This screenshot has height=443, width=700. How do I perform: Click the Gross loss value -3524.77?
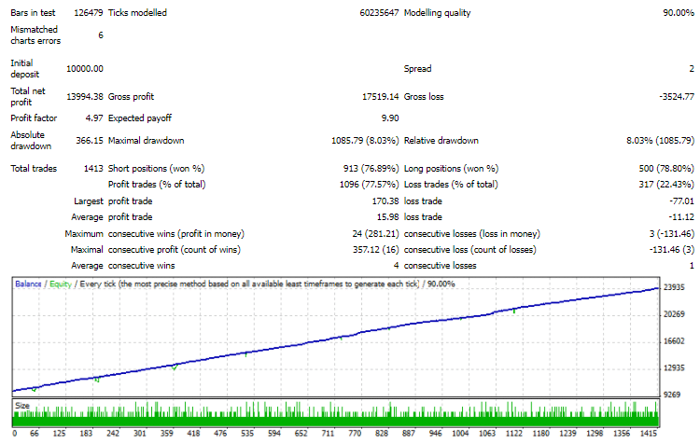pyautogui.click(x=676, y=96)
